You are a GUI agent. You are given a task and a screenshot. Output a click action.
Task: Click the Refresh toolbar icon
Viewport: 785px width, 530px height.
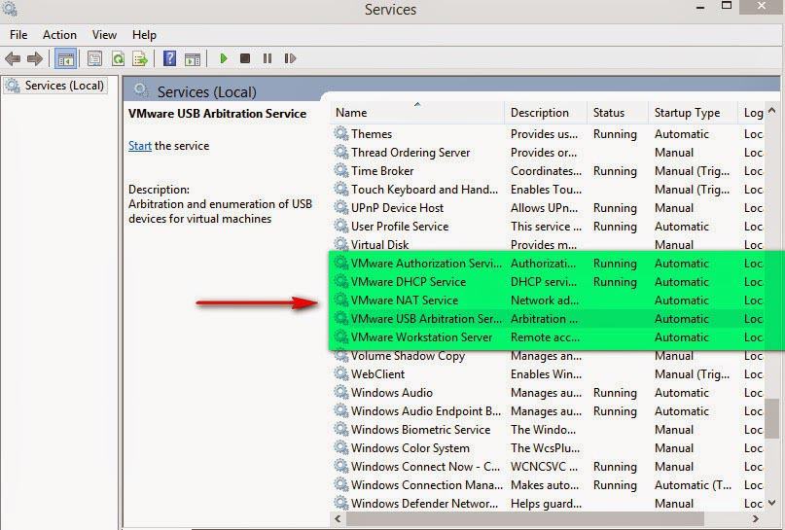coord(118,58)
